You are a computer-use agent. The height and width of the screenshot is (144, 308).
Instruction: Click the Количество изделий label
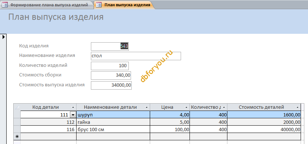click(43, 65)
